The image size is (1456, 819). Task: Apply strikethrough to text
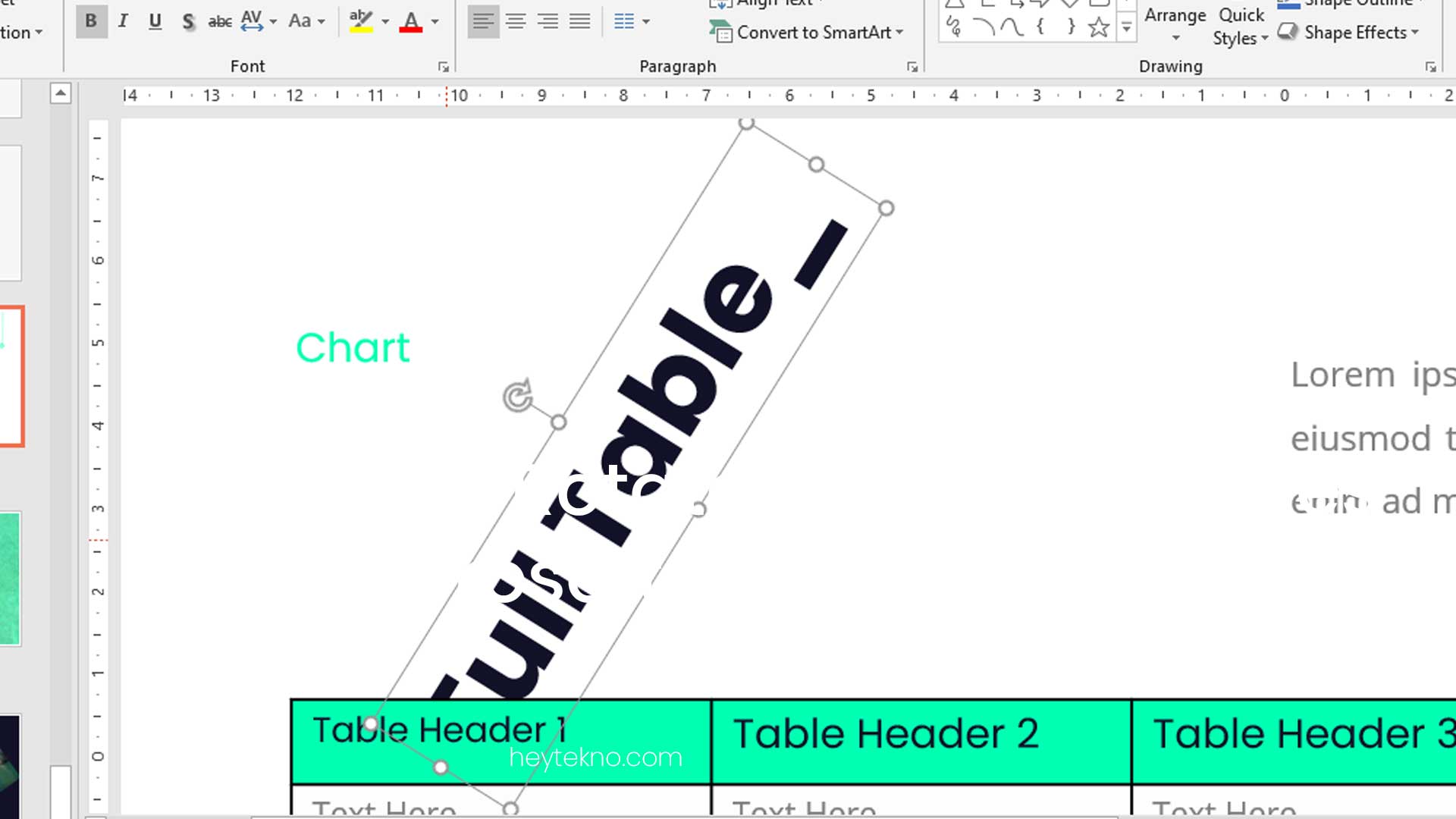click(x=220, y=21)
